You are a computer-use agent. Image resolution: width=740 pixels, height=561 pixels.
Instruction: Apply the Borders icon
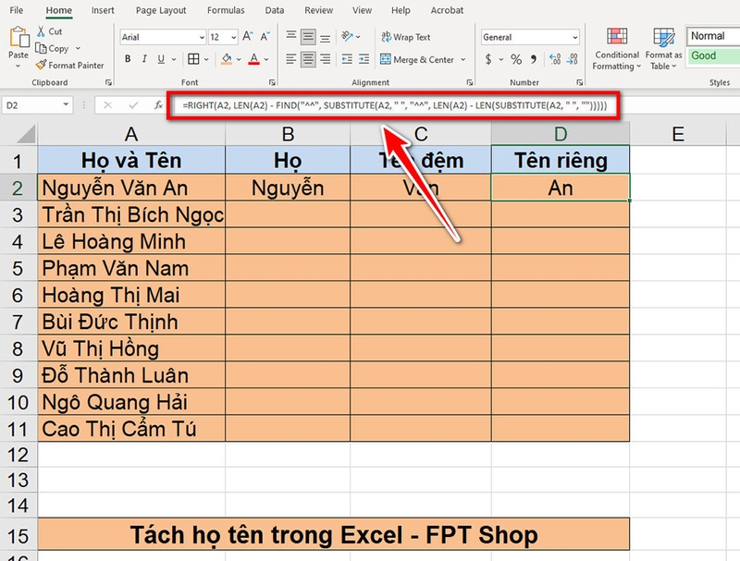(193, 59)
